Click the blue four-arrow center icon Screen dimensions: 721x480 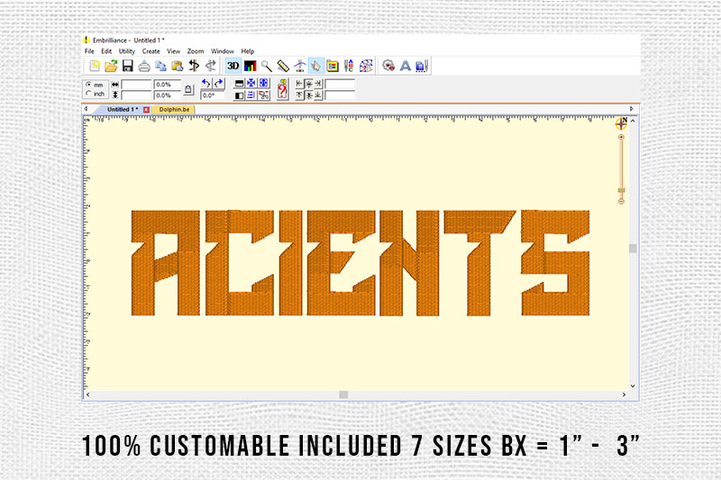[x=251, y=83]
